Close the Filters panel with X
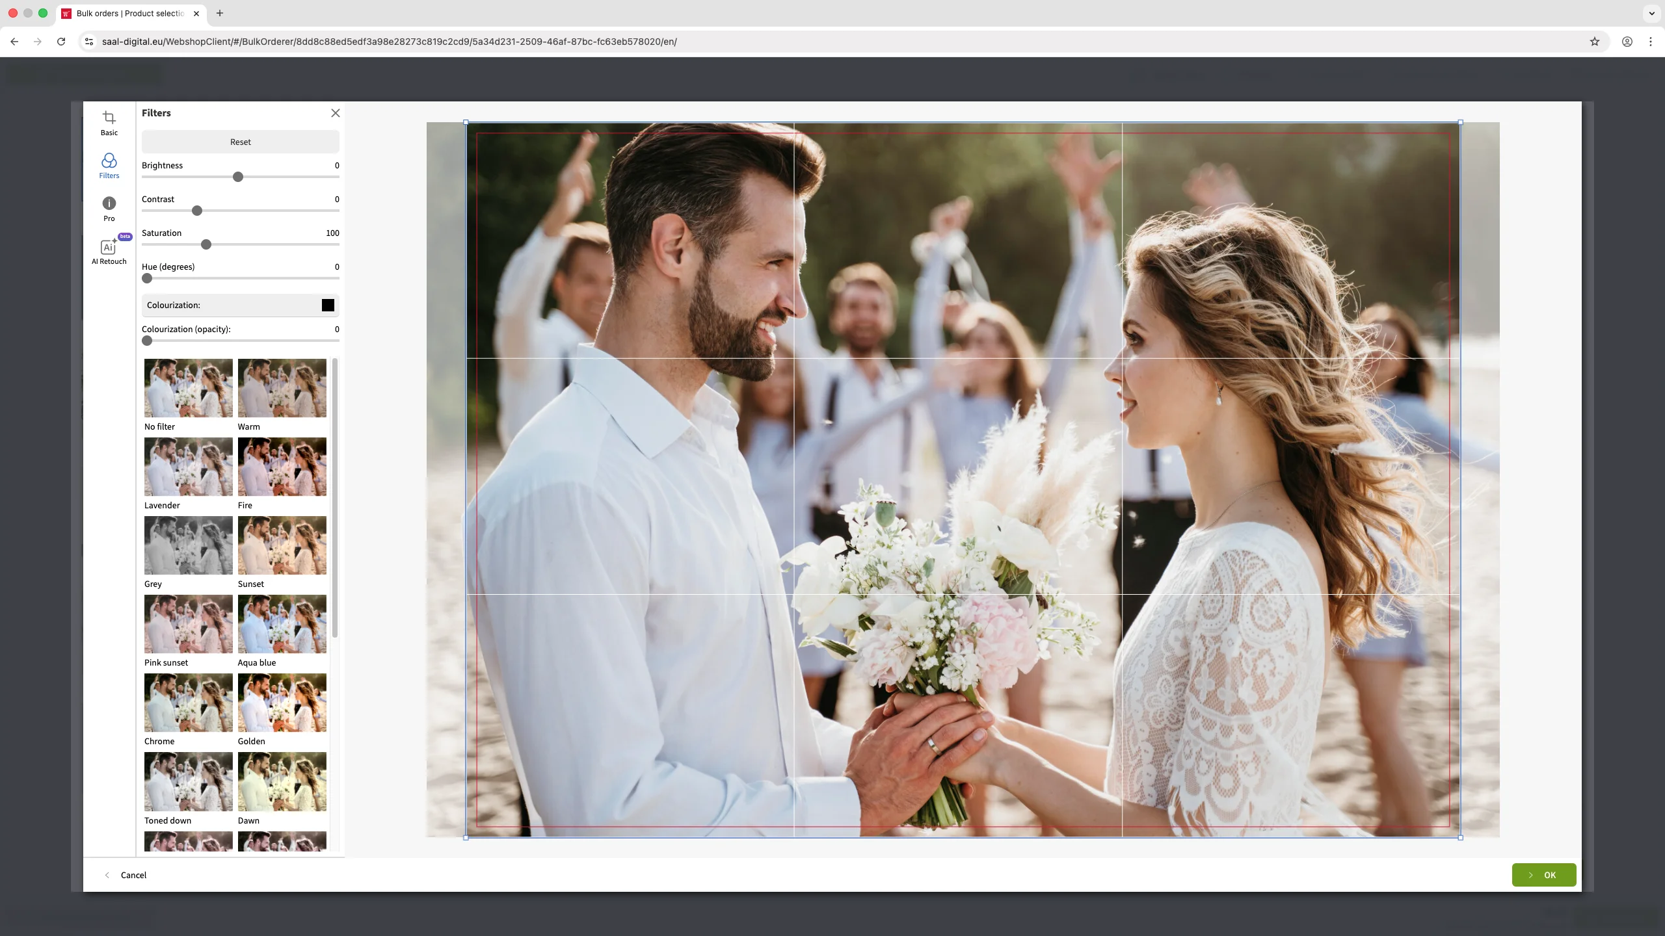This screenshot has width=1665, height=936. [x=336, y=113]
